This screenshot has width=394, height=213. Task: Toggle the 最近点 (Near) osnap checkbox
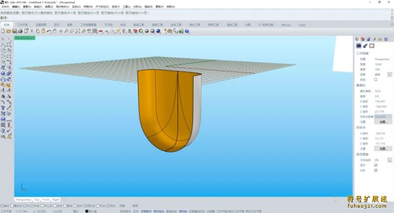click(12, 206)
